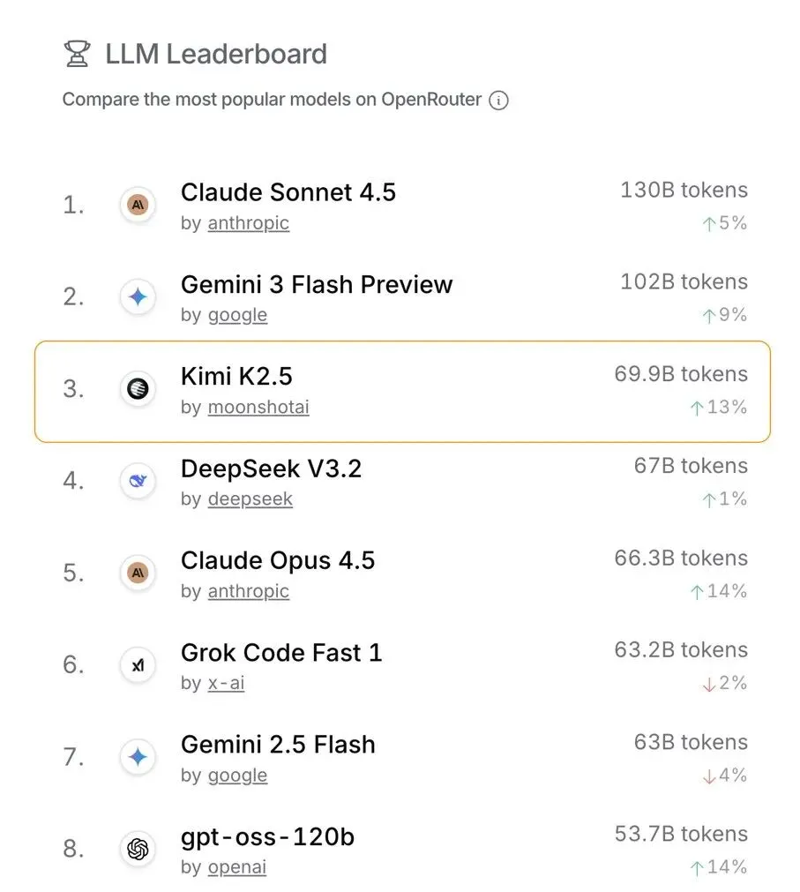Click the Gemini 3 Flash Preview logo
Image resolution: width=800 pixels, height=892 pixels.
pos(138,297)
